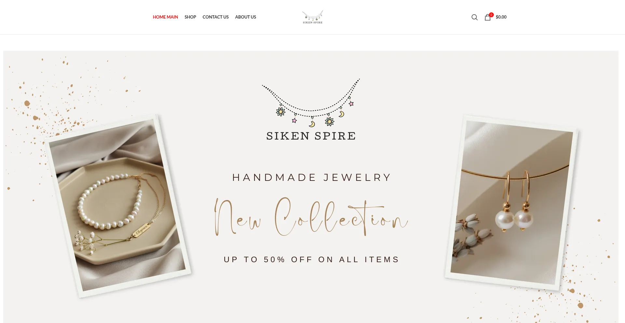Click the Siken Spire header logo
This screenshot has width=625, height=323.
pos(312,17)
